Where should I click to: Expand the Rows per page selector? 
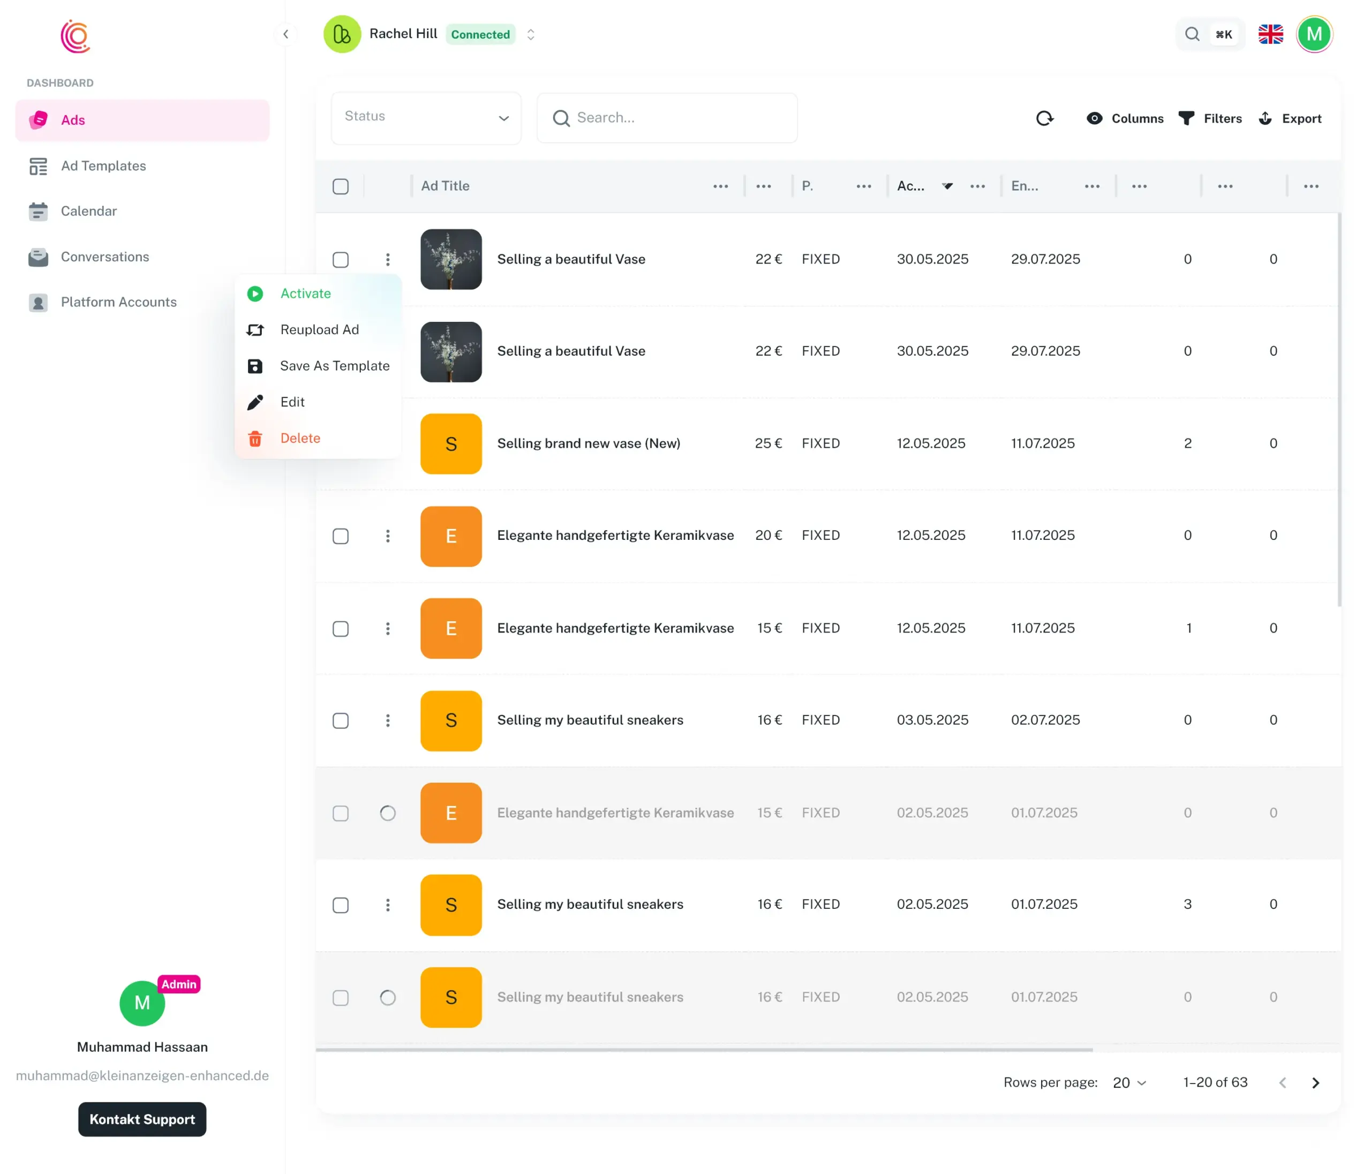(1129, 1082)
